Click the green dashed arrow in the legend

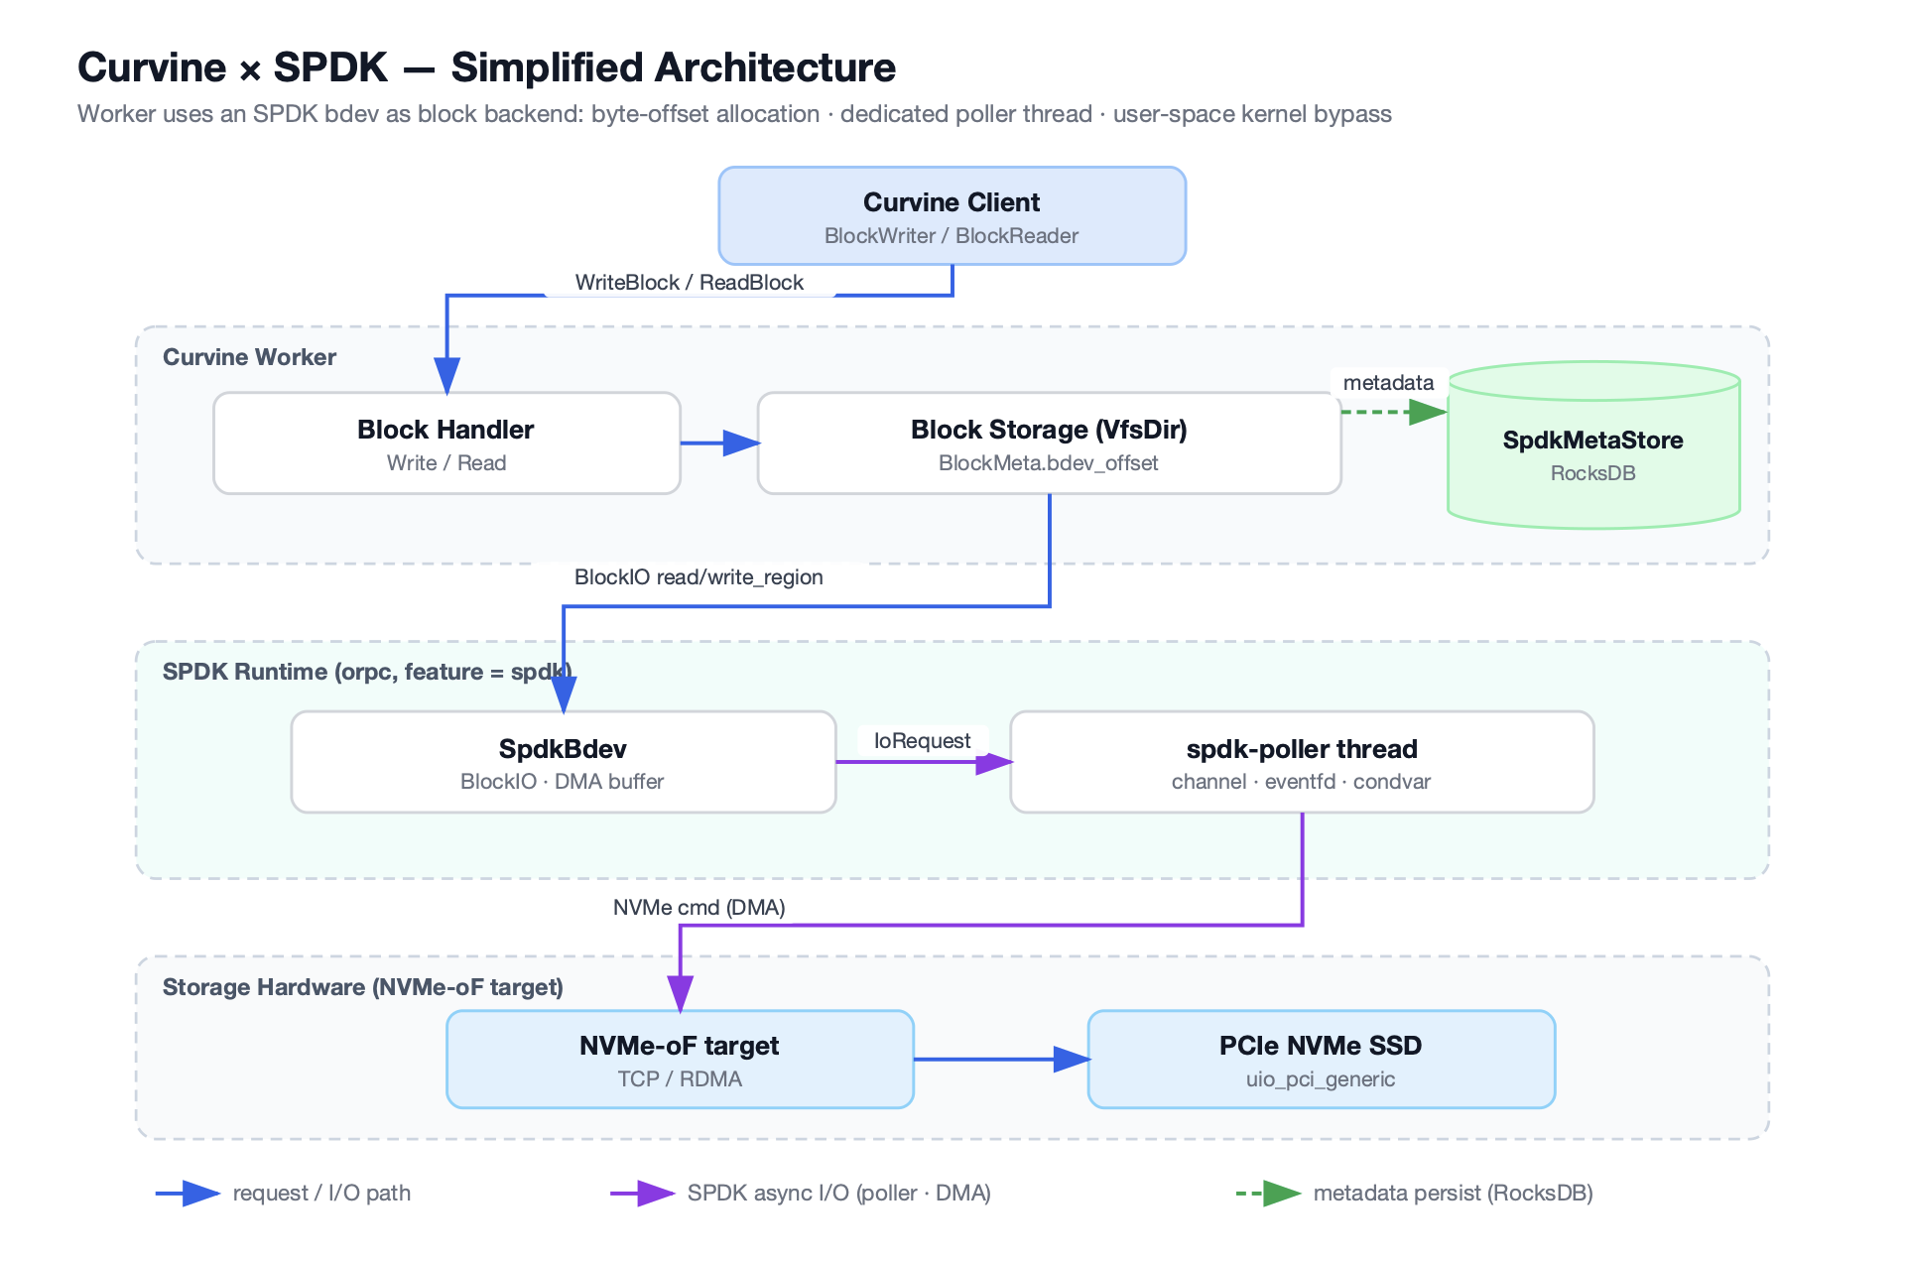point(1268,1194)
